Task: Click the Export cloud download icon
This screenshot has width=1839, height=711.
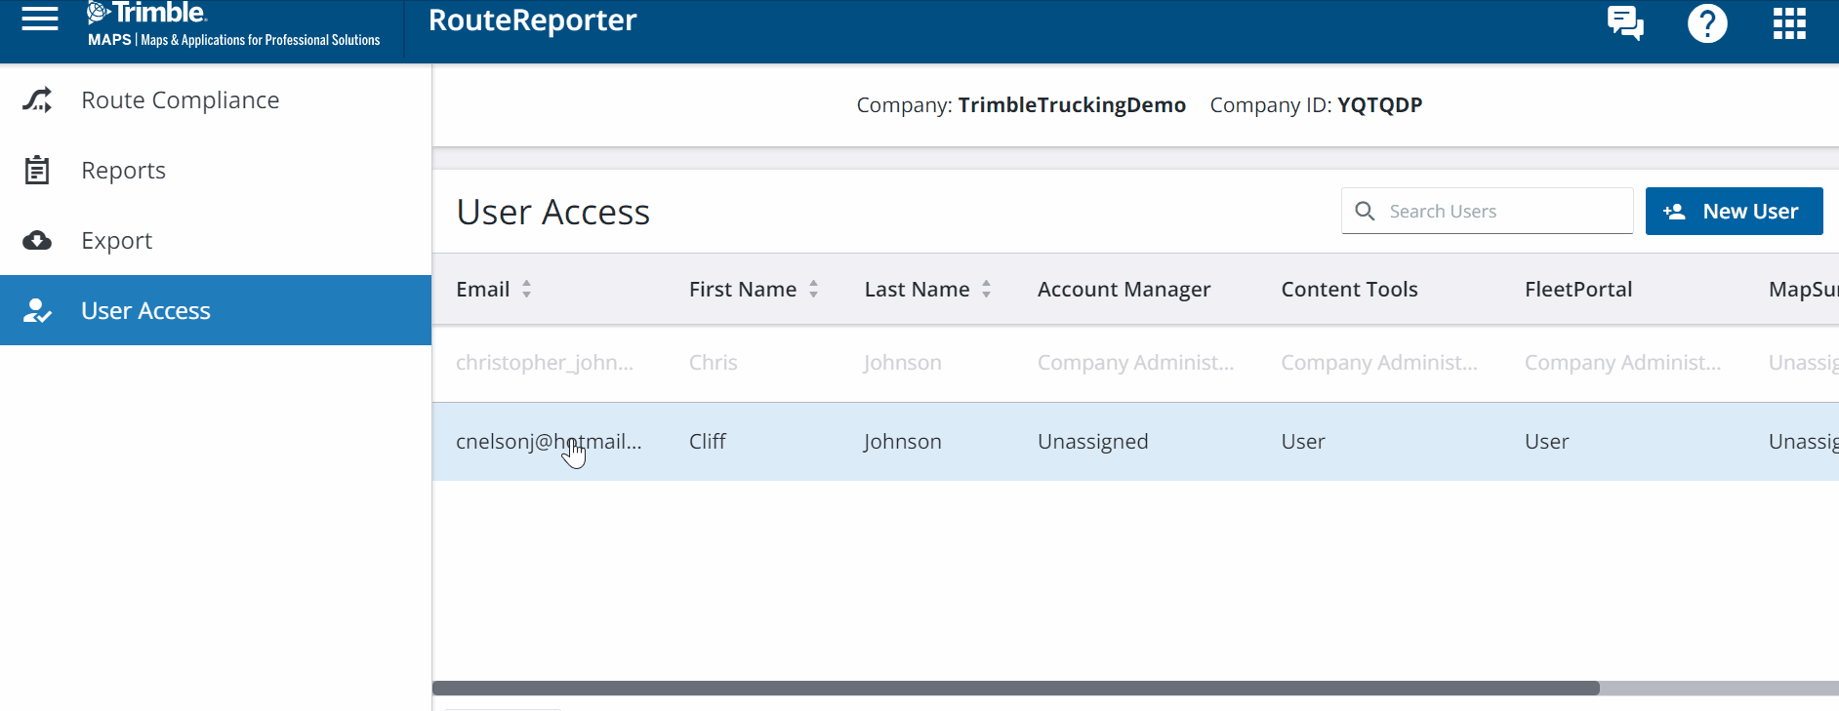Action: pyautogui.click(x=37, y=241)
